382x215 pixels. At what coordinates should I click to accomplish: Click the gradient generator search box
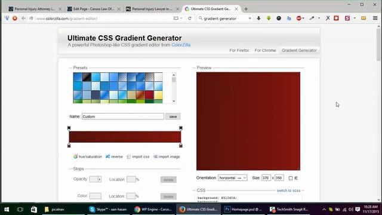point(224,19)
